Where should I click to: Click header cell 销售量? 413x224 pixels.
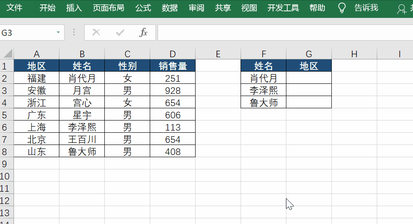click(x=172, y=65)
